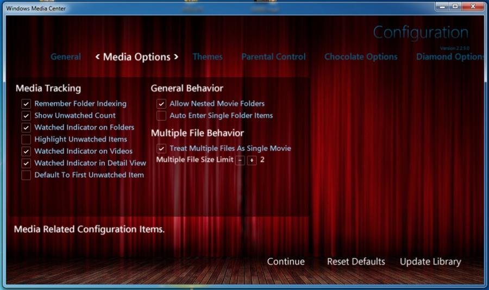Uncheck Allow Nested Movie Folders

coord(161,104)
